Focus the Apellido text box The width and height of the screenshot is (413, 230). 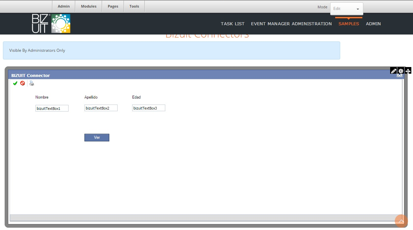(101, 108)
